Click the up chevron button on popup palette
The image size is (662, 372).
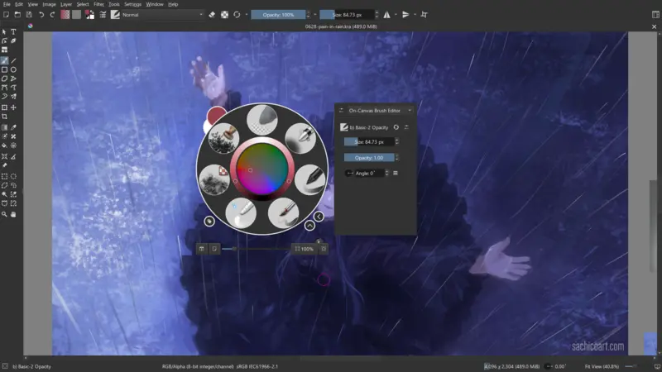[309, 226]
